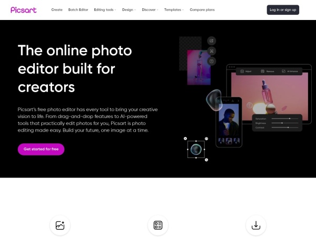Click the download arrow icon

click(x=256, y=225)
